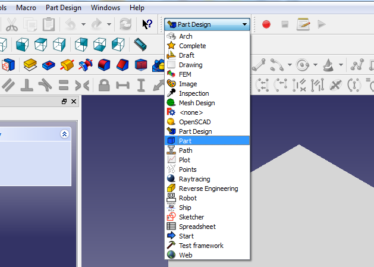The width and height of the screenshot is (374, 267).
Task: Switch to Path workbench
Action: (207, 150)
